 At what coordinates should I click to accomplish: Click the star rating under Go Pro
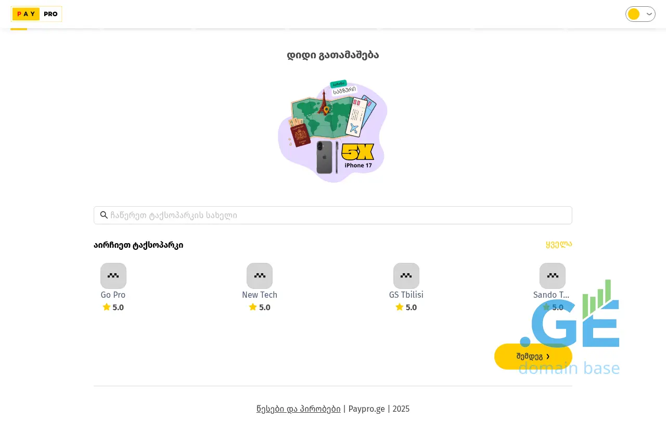[113, 307]
